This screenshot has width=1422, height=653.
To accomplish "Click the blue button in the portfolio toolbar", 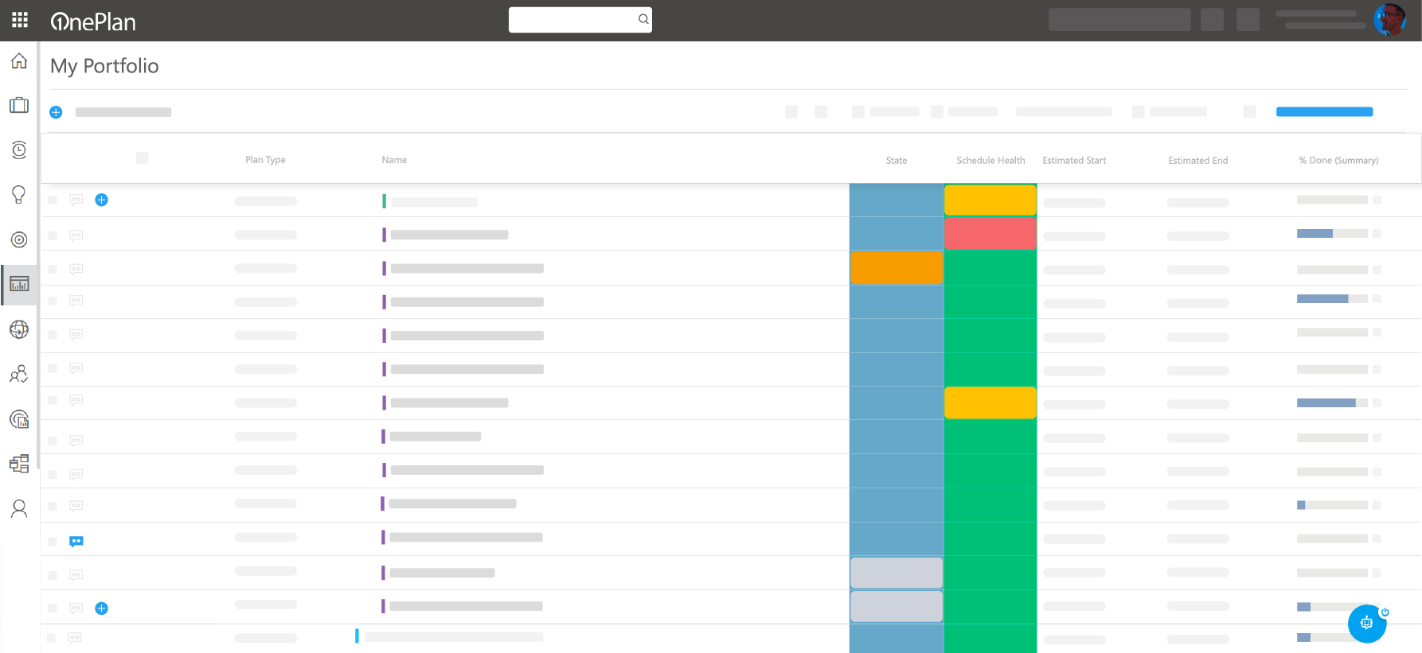I will pos(1325,112).
